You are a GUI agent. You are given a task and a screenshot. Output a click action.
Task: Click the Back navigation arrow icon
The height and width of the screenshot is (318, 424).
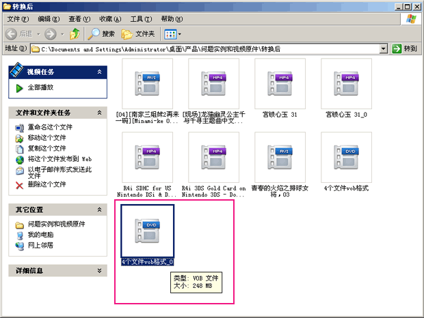[x=12, y=33]
